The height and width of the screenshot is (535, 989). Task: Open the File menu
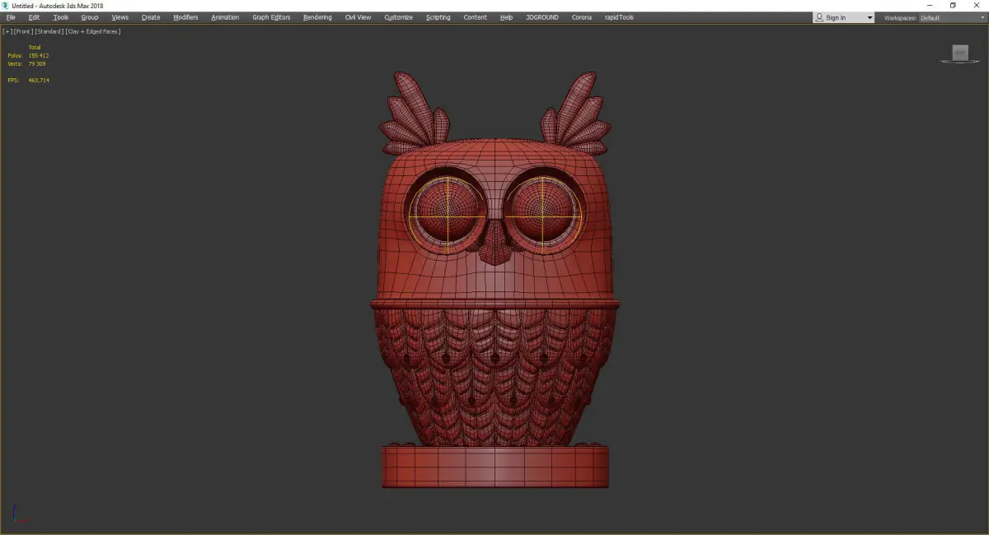11,17
